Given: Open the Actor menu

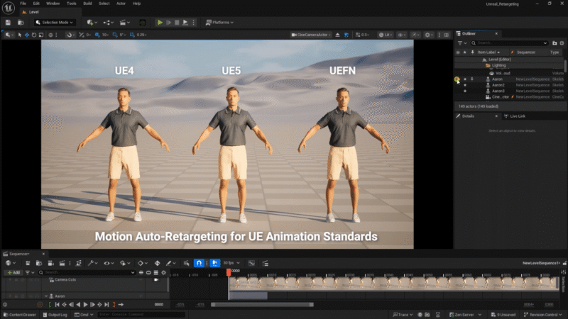Looking at the screenshot, I should tap(121, 4).
